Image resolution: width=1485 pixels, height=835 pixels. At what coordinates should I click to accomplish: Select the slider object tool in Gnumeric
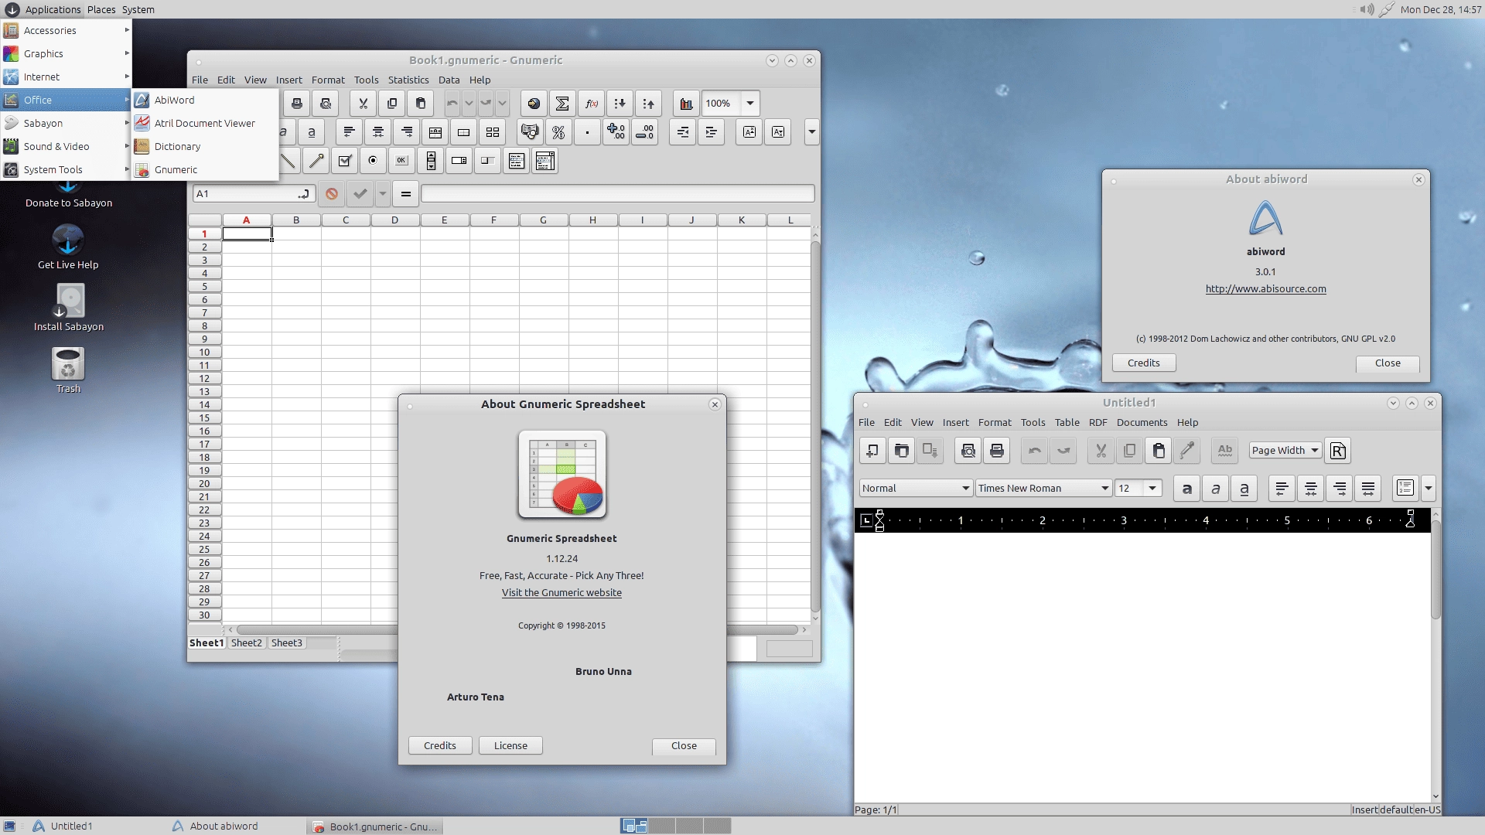488,161
